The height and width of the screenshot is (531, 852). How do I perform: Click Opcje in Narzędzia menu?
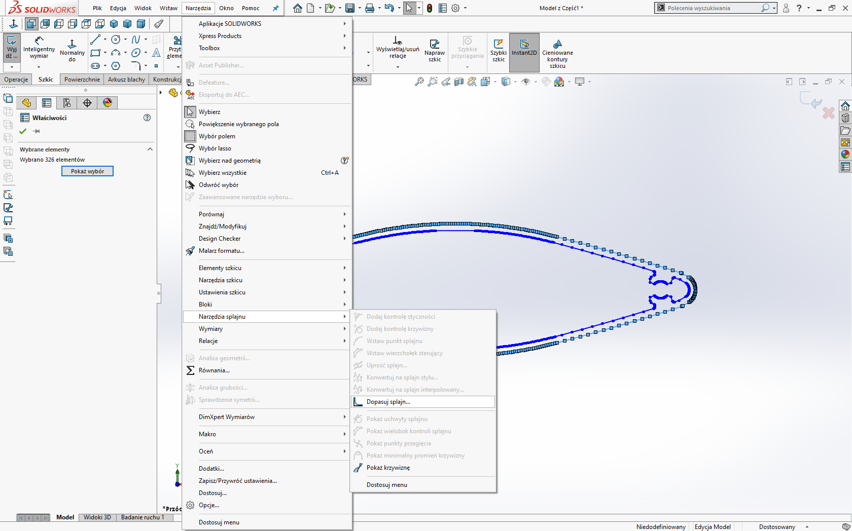click(267, 505)
